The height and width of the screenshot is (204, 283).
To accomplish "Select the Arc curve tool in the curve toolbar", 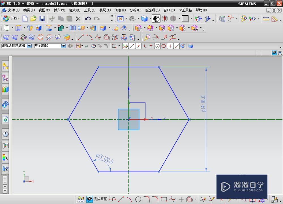I will tap(89, 37).
